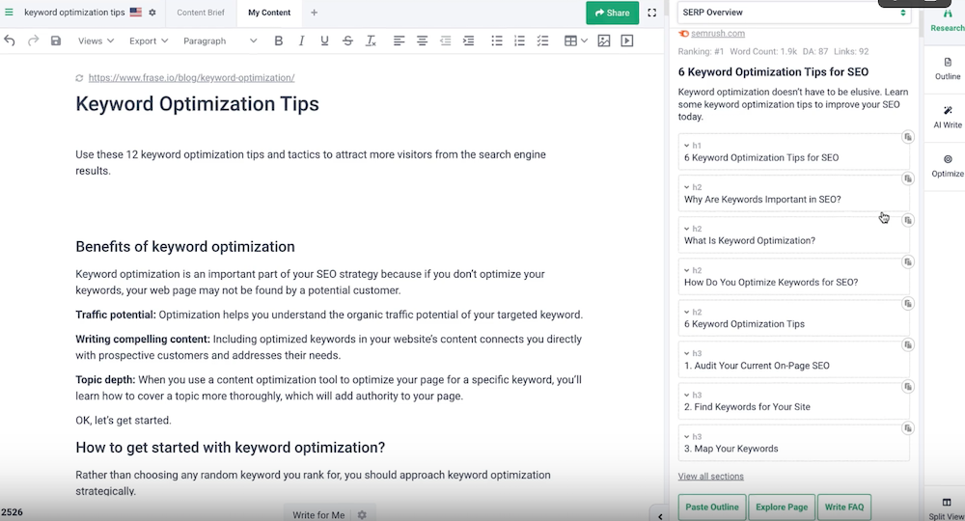Open the Paragraph style dropdown
965x521 pixels.
(x=220, y=41)
